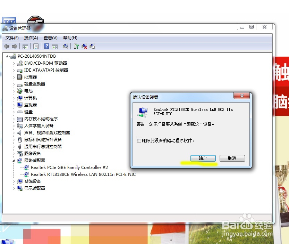Image resolution: width=289 pixels, height=244 pixels.
Task: Select the 监视器 monitor icon
Action: click(19, 105)
